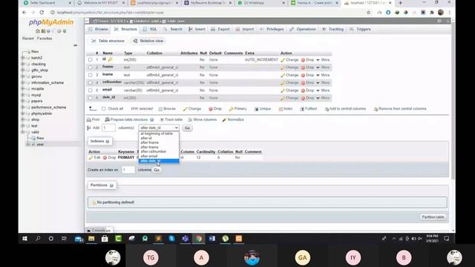Tick the checkbox for the dele_id column row
The width and height of the screenshot is (475, 267).
pyautogui.click(x=91, y=98)
